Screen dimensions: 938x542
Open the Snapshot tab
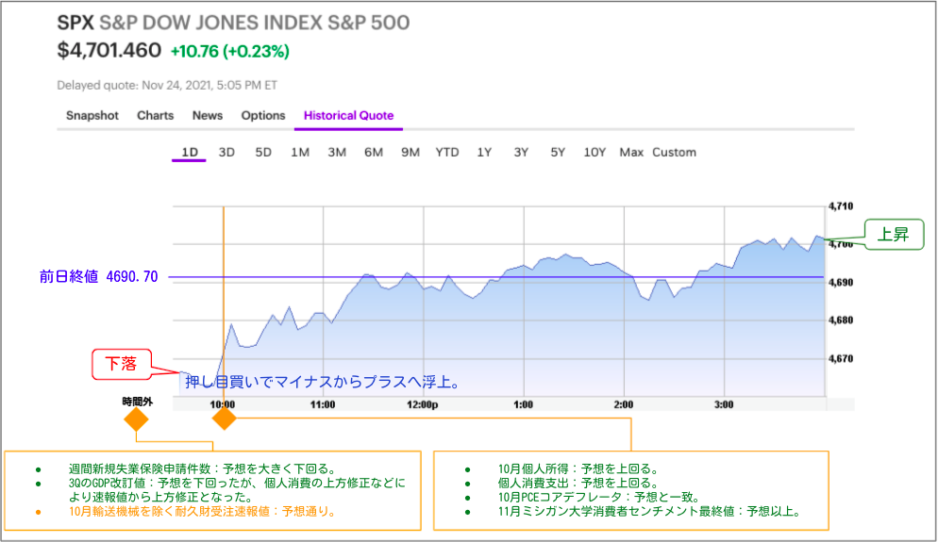coord(92,115)
